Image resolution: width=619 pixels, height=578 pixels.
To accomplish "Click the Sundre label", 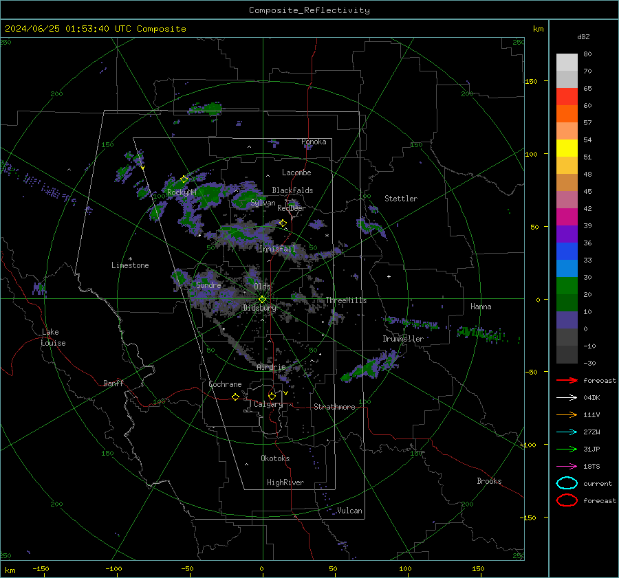I will coord(208,285).
